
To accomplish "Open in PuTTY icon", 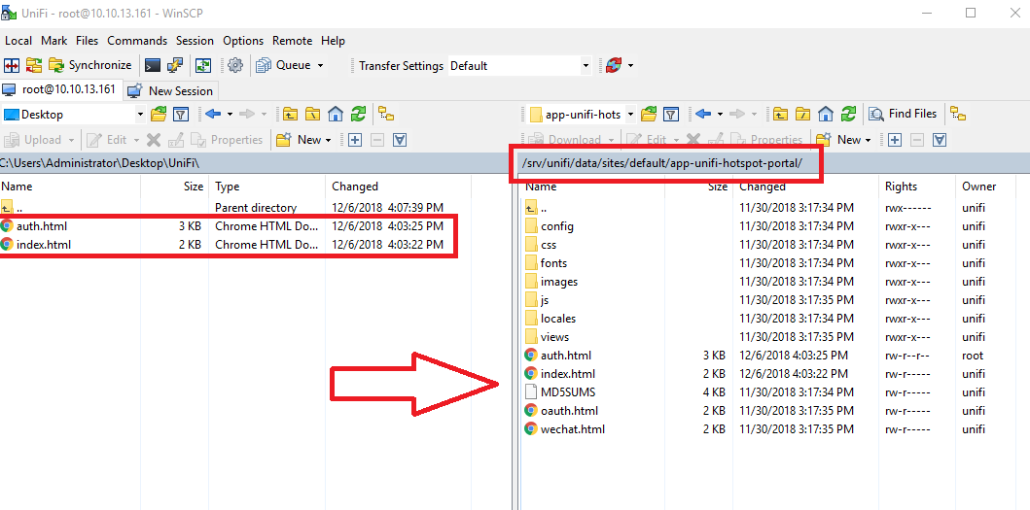I will point(175,66).
